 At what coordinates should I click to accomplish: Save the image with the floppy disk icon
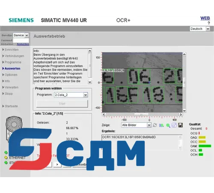(x=180, y=125)
